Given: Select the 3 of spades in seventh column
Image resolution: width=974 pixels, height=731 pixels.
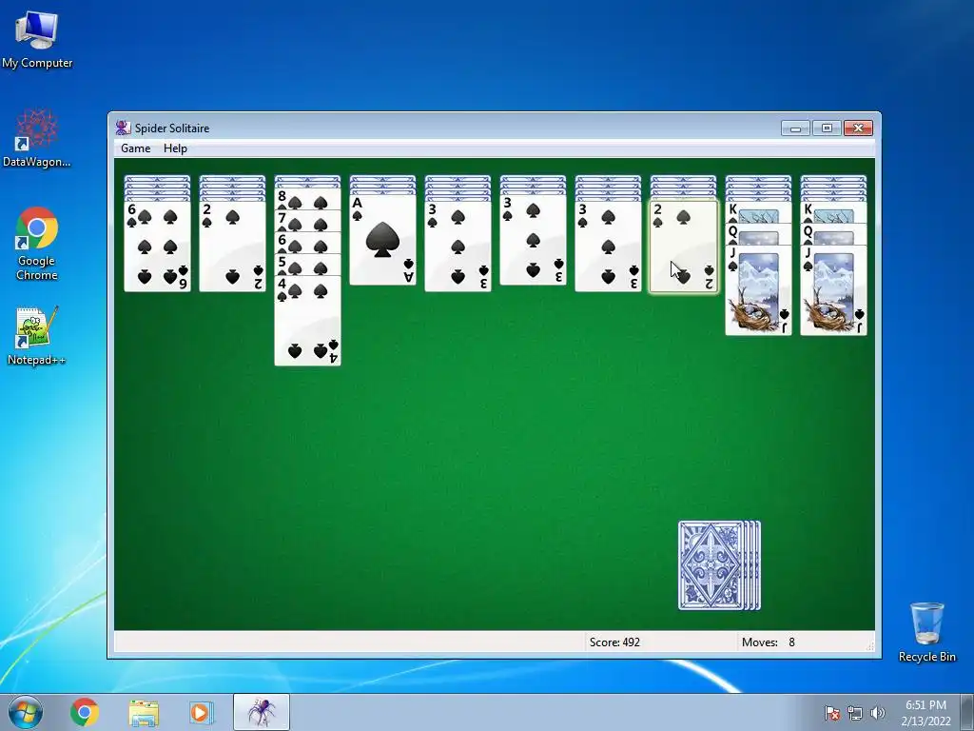Looking at the screenshot, I should 608,246.
